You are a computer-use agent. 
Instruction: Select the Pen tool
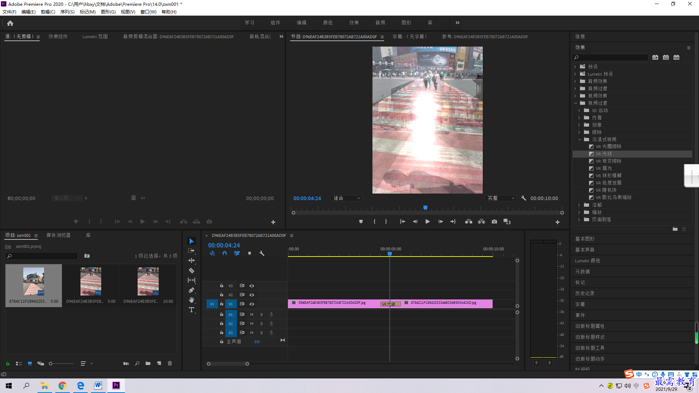pos(191,290)
